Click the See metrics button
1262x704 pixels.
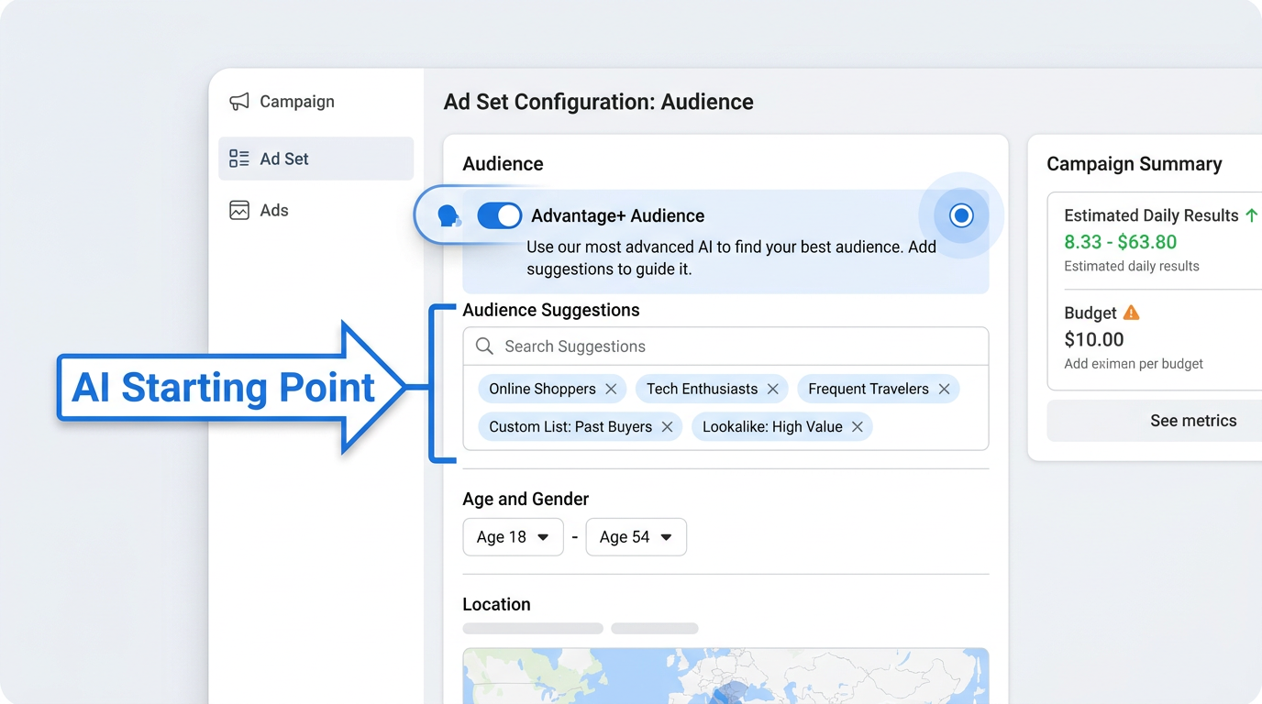coord(1156,421)
